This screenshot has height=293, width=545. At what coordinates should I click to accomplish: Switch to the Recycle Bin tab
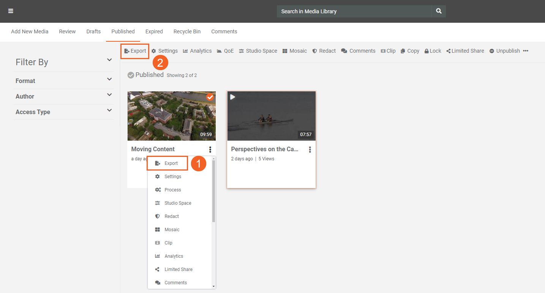pyautogui.click(x=187, y=31)
